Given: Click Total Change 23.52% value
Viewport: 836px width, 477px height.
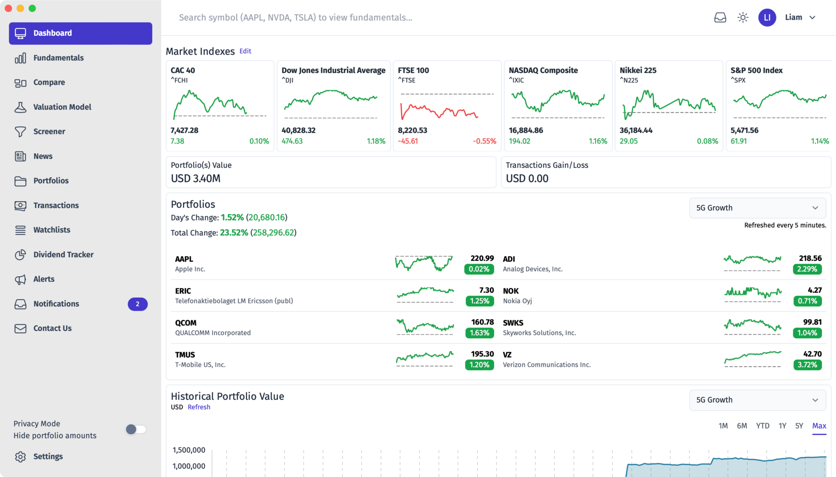Looking at the screenshot, I should 234,233.
